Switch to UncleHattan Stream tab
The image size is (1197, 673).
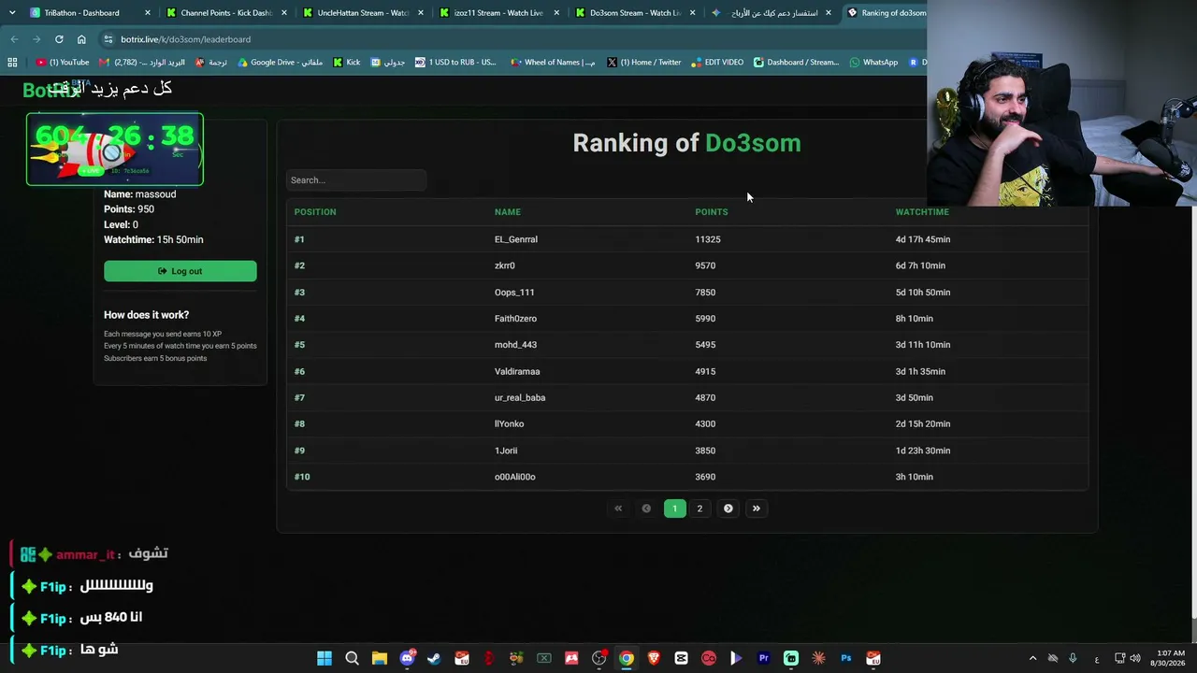[363, 13]
